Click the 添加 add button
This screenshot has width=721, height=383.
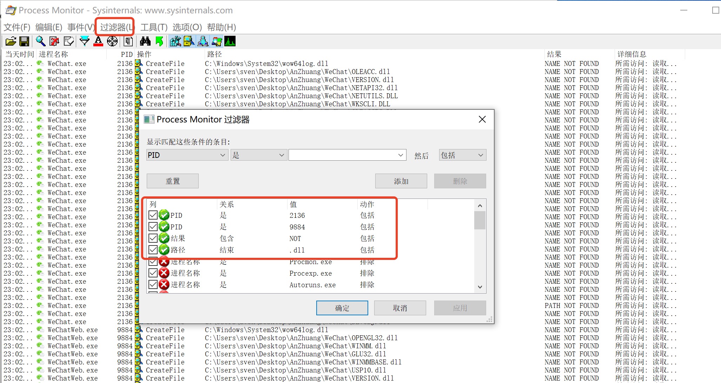click(x=401, y=181)
